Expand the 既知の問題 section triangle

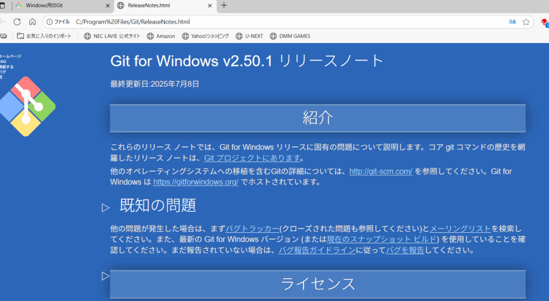coord(106,207)
